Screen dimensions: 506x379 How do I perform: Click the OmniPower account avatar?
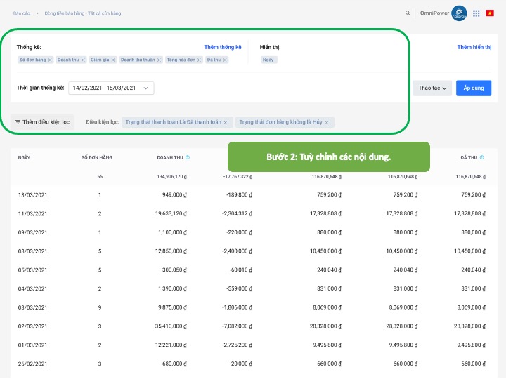[x=459, y=13]
